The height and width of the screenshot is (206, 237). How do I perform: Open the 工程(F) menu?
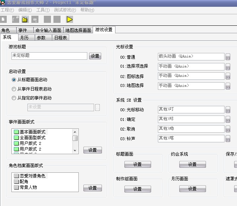coord(7,10)
